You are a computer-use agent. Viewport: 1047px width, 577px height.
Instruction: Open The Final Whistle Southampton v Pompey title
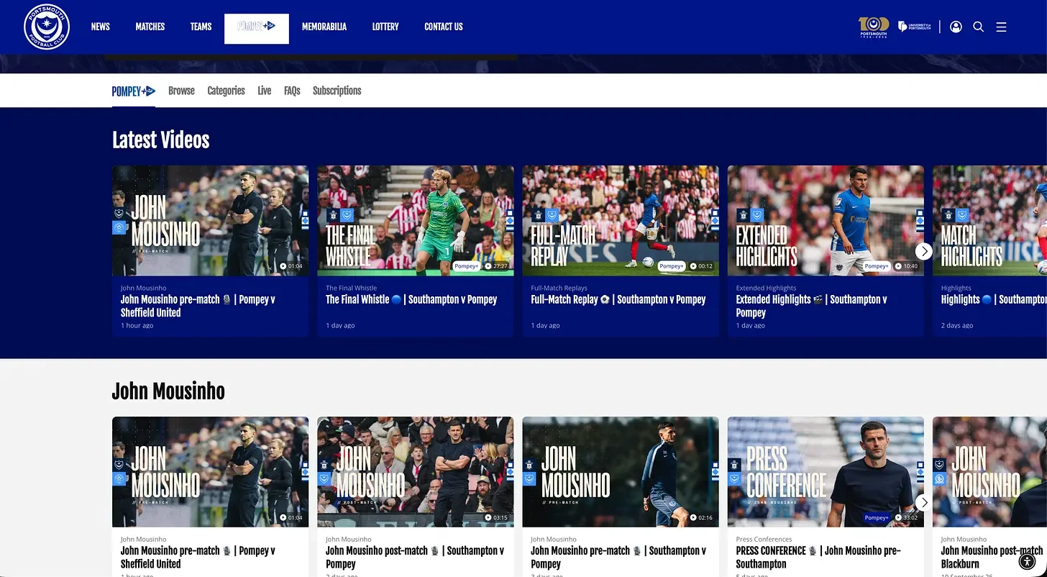pyautogui.click(x=411, y=299)
